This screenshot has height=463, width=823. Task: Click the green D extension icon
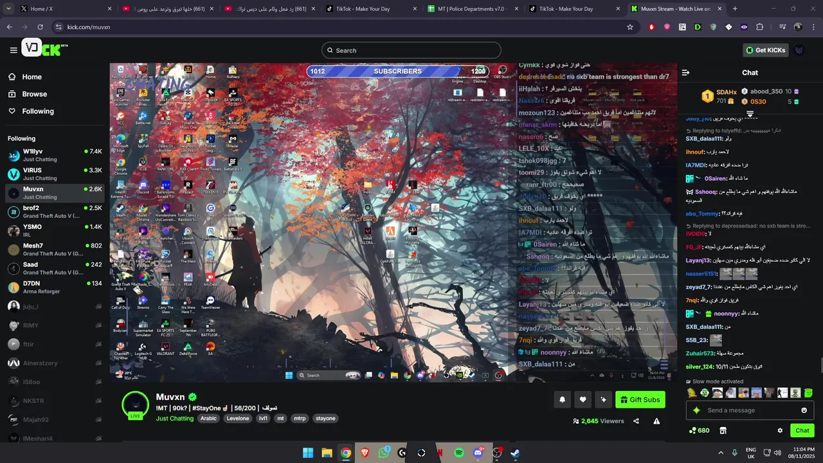pos(698,27)
